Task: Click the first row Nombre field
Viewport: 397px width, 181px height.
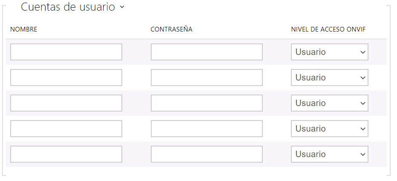Action: pos(66,52)
